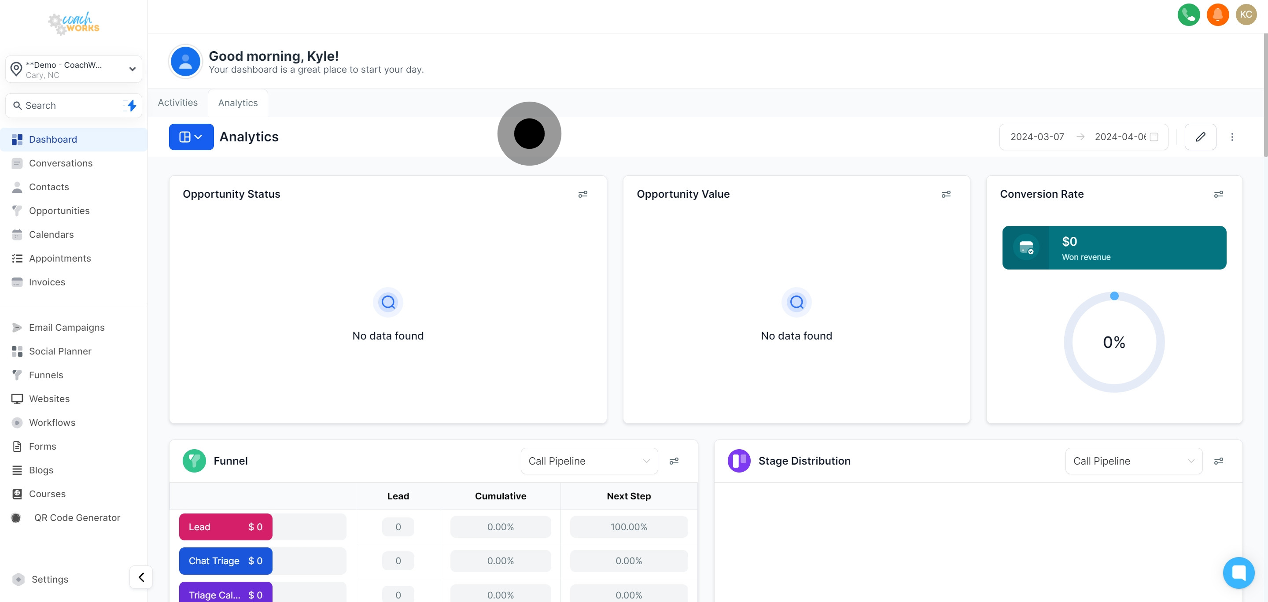Open the chat support bubble widget
Image resolution: width=1268 pixels, height=602 pixels.
pyautogui.click(x=1238, y=572)
